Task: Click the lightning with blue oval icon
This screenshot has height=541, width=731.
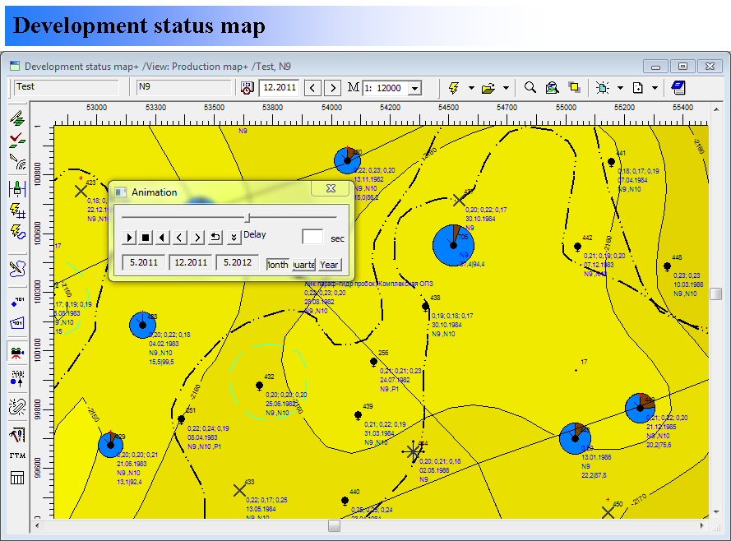Action: click(17, 232)
